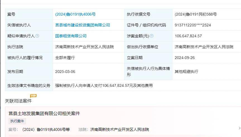This screenshot has height=137, width=241.
Task: Select obligation text 强制被执行人向申请人支付
Action: [x=79, y=85]
